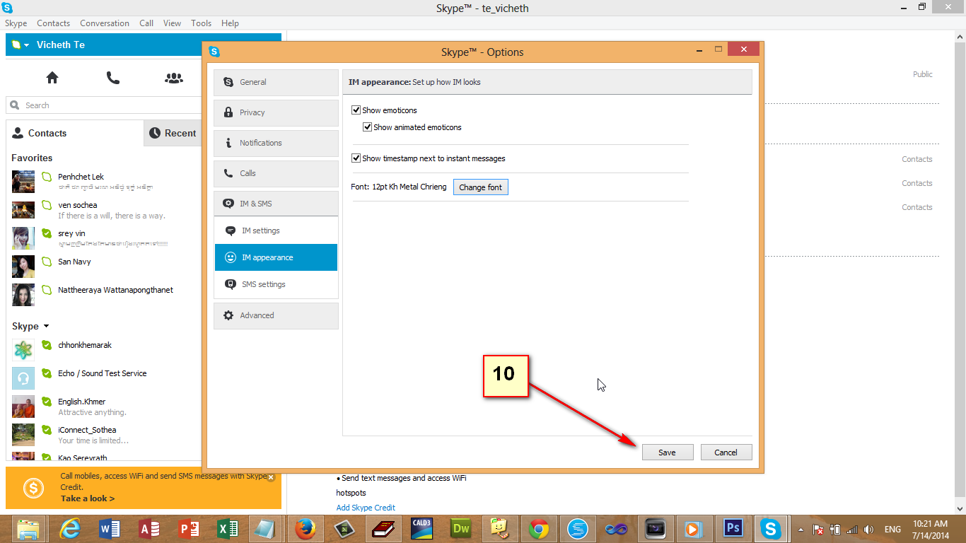Go to Skype Home icon
Screen dimensions: 966x543
tap(52, 78)
